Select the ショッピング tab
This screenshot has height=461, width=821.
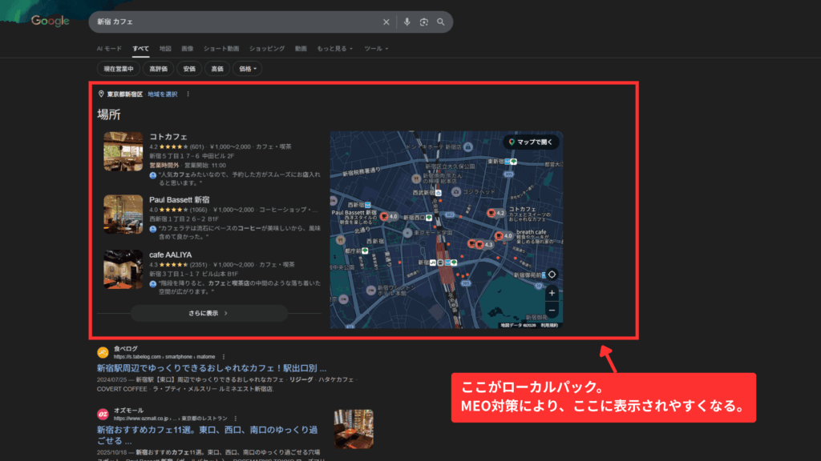tap(267, 48)
